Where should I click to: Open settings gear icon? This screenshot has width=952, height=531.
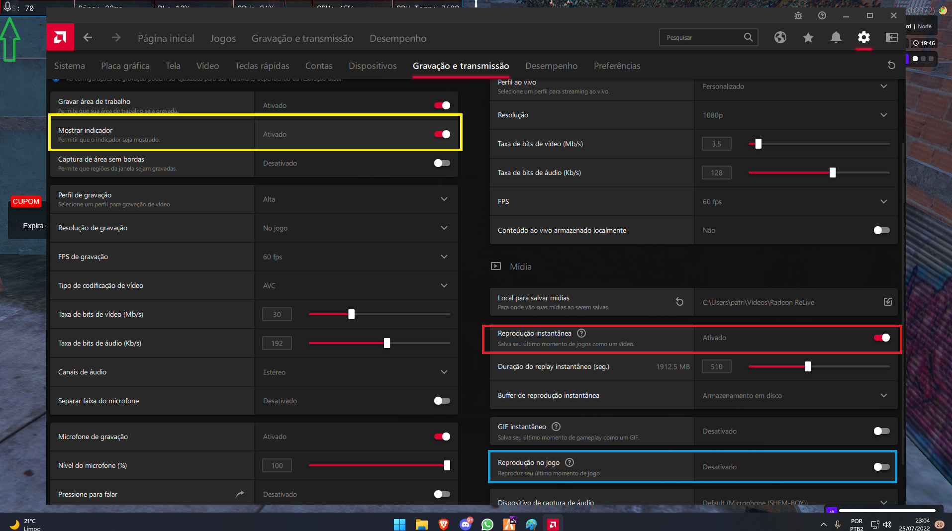864,37
